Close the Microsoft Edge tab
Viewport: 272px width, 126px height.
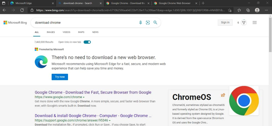[53, 3]
